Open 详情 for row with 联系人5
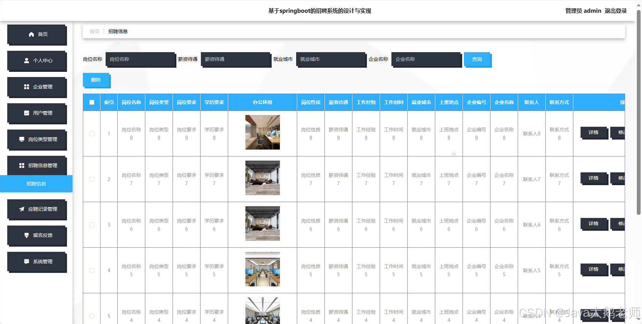Image resolution: width=642 pixels, height=324 pixels. point(594,269)
